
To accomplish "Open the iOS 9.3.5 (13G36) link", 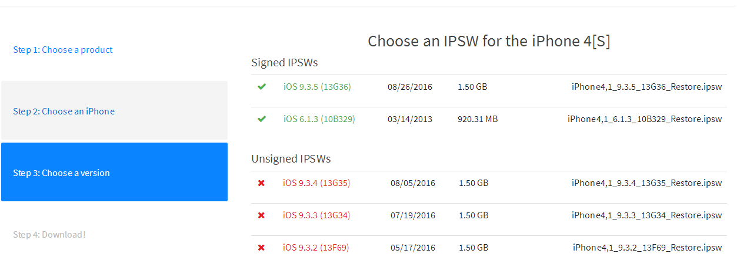I will coord(317,87).
